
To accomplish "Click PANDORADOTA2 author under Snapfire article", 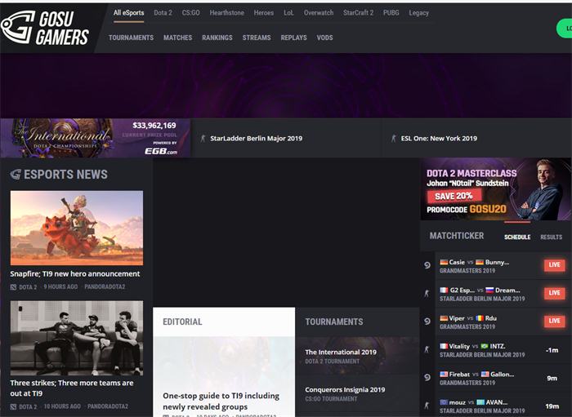I will [x=105, y=287].
